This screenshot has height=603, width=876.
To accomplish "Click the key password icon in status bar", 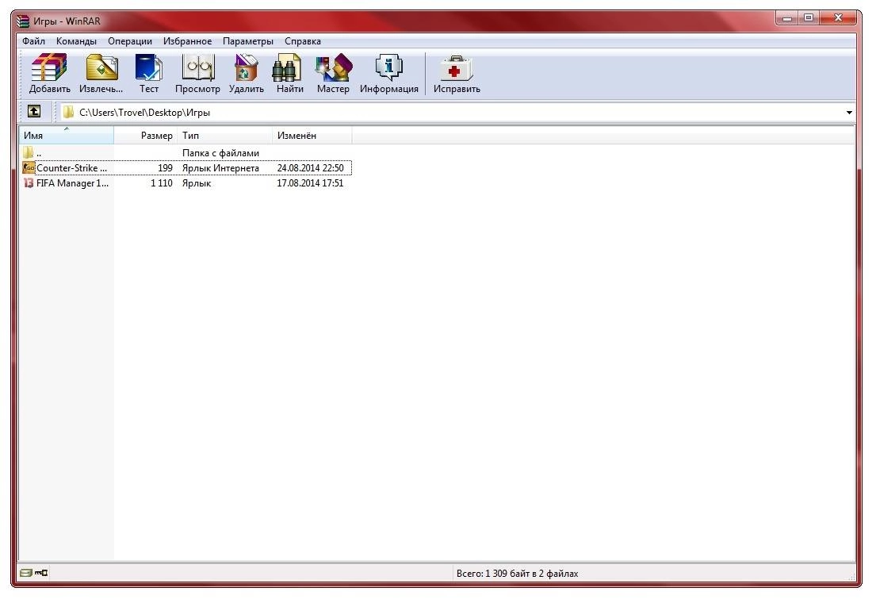I will 41,573.
